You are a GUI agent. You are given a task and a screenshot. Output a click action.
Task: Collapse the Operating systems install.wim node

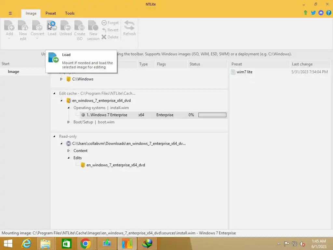pyautogui.click(x=68, y=108)
